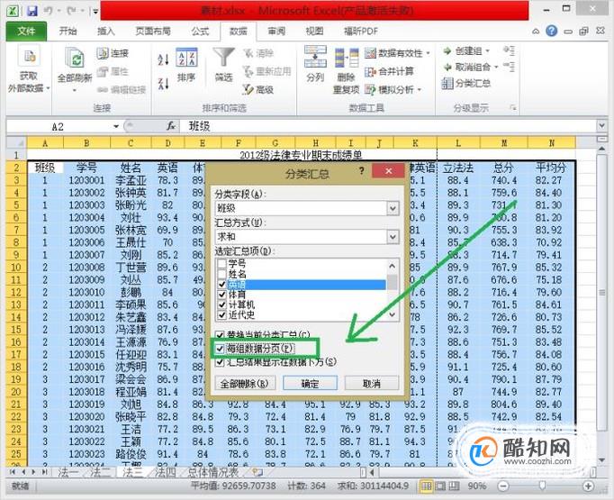The width and height of the screenshot is (614, 500).
Task: Open the 分级显示 group dialog launcher
Action: click(x=513, y=108)
